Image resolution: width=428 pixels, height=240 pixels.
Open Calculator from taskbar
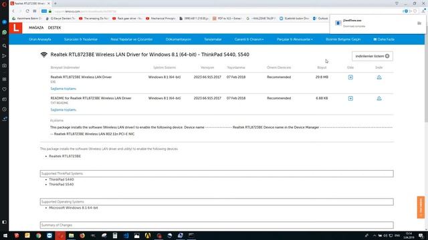click(x=115, y=235)
